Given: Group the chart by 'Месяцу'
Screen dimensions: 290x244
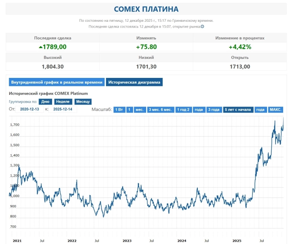Looking at the screenshot, I should coord(83,102).
